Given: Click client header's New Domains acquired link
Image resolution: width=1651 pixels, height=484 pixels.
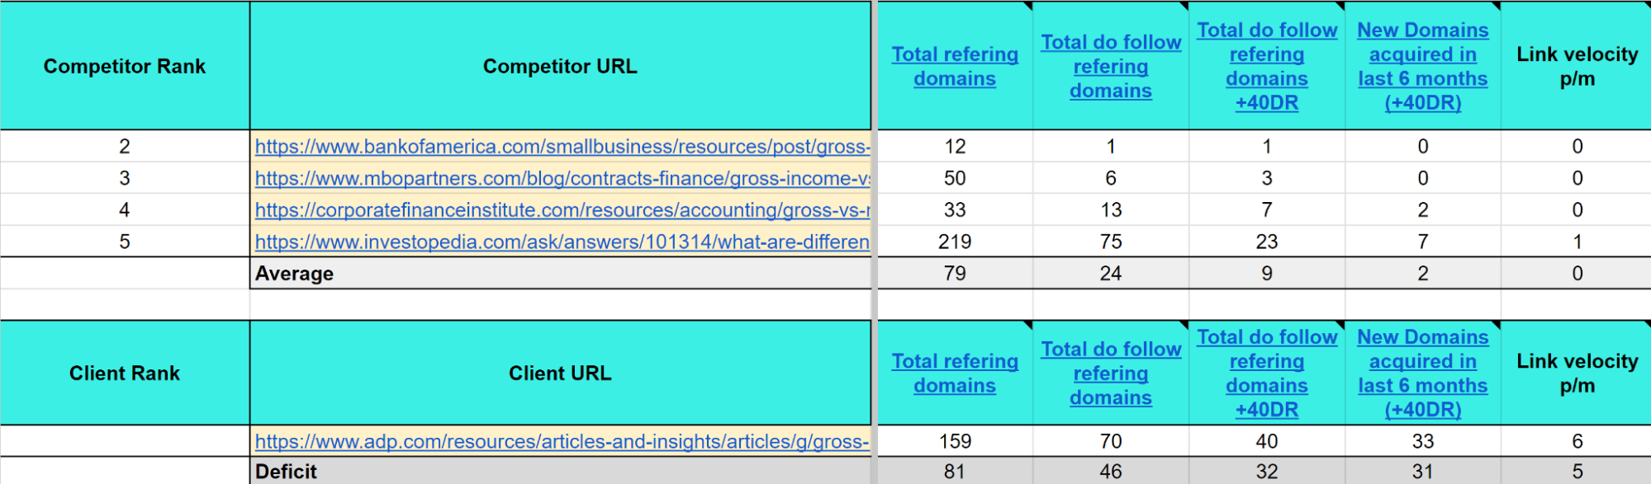Looking at the screenshot, I should (x=1422, y=374).
